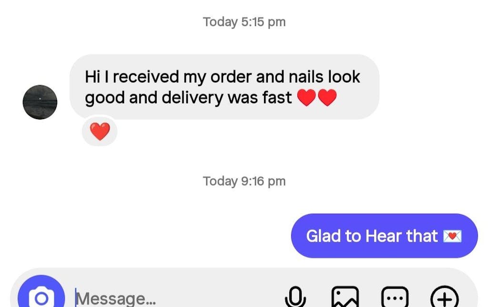Click 'Hi I received my order' text
The image size is (488, 307).
[x=167, y=77]
